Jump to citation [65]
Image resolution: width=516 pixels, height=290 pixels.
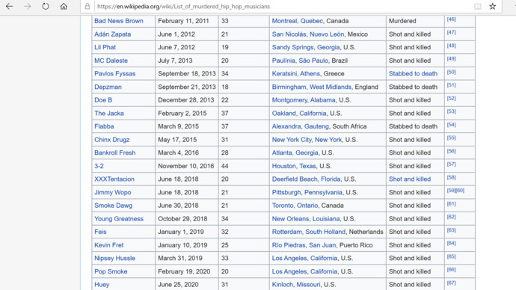(x=451, y=256)
